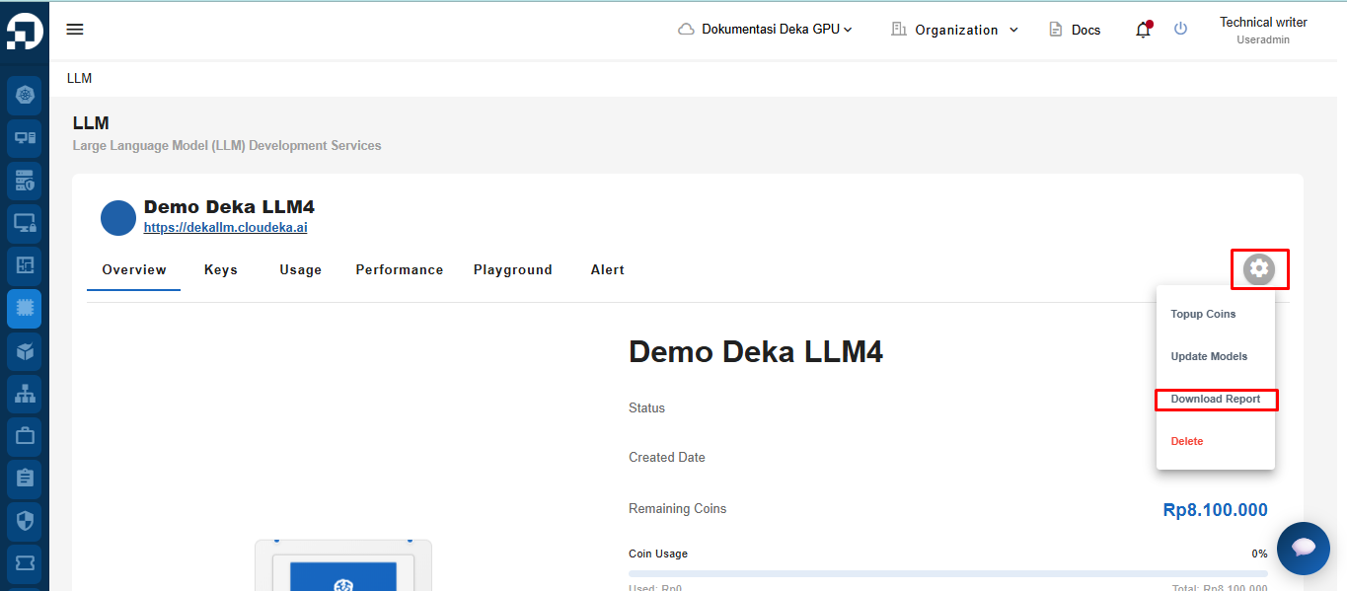
Task: Switch to the Playground tab
Action: (512, 269)
